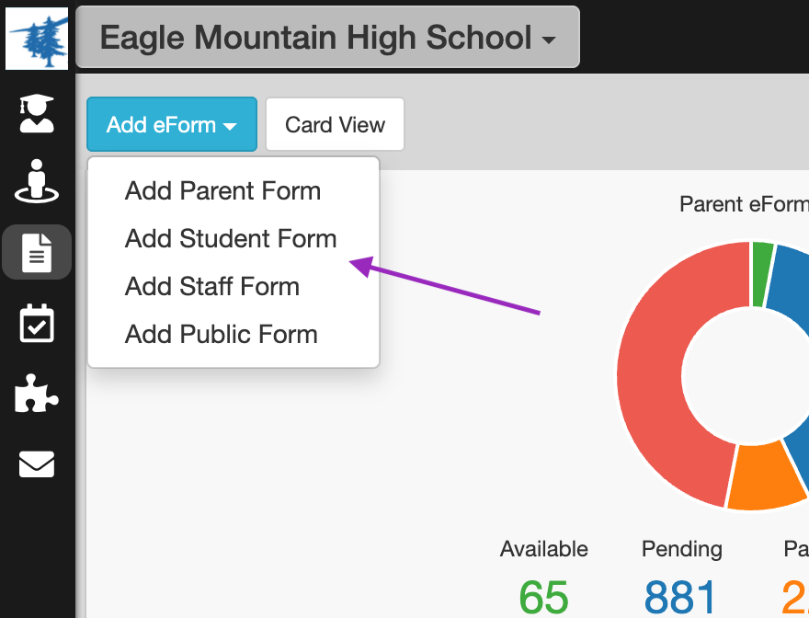Screen dimensions: 809x618
Task: Open the calendar checkmark sidebar icon
Action: (x=37, y=324)
